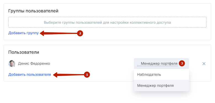Click the Группы пользователей heading
The image size is (215, 103).
[x=33, y=11]
